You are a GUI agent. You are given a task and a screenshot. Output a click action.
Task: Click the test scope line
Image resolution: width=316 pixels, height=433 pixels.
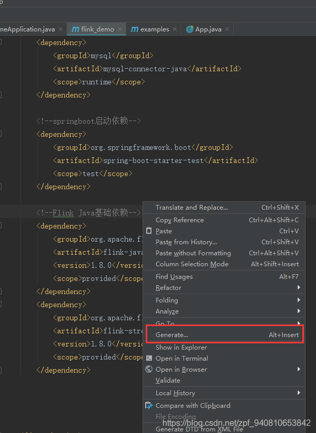coord(92,174)
